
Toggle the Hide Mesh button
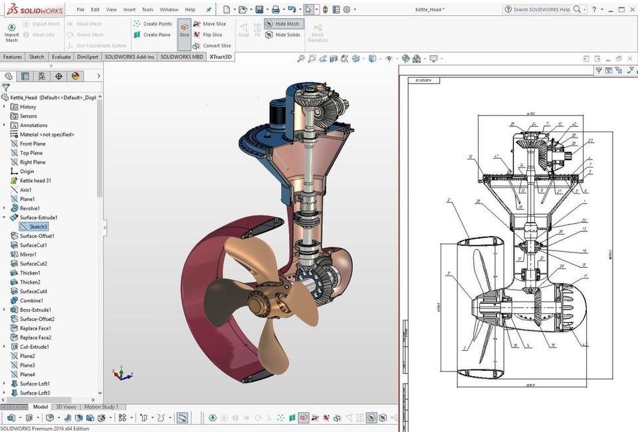coord(282,23)
